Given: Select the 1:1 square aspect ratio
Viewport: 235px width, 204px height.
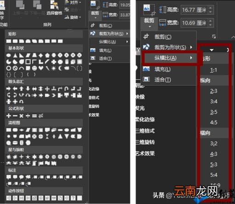Looking at the screenshot, I should (x=213, y=70).
